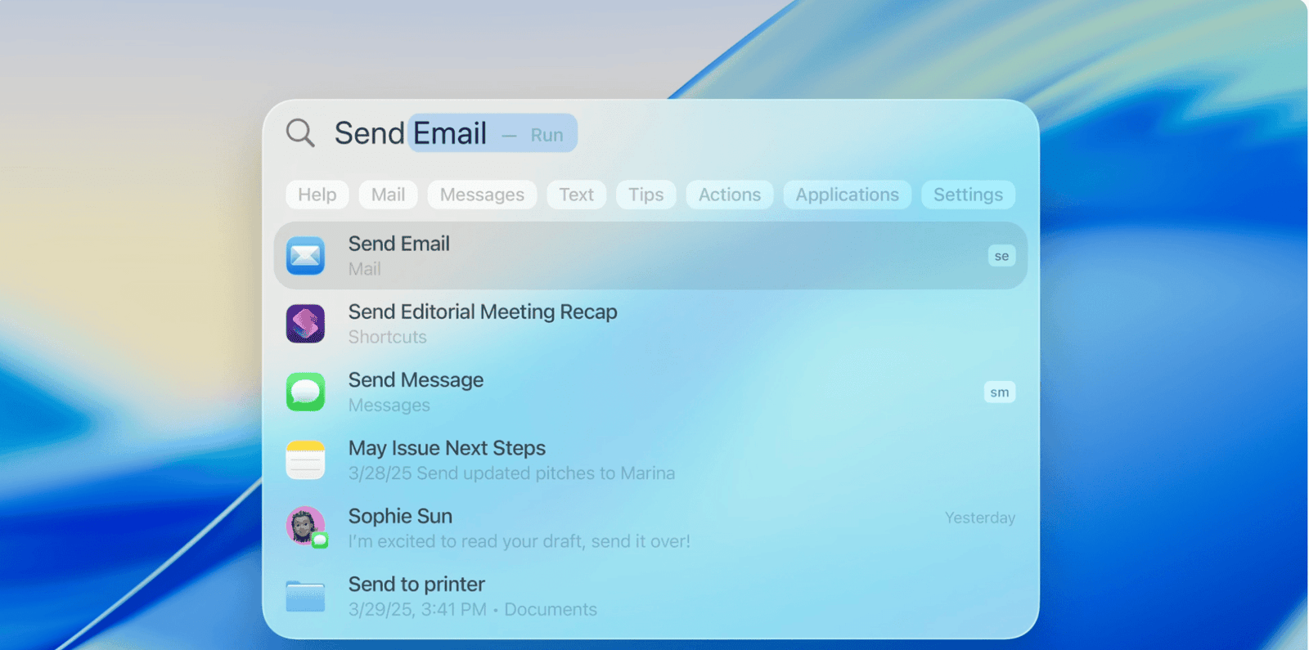Click the folder icon for Send to printer

point(305,596)
